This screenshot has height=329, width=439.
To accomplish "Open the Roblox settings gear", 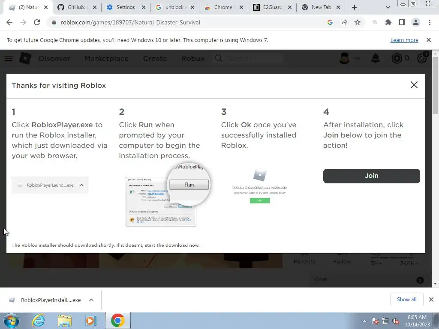I will 422,58.
